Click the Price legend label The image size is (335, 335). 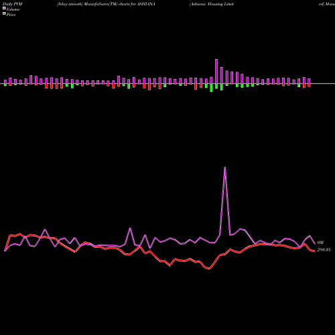point(11,15)
